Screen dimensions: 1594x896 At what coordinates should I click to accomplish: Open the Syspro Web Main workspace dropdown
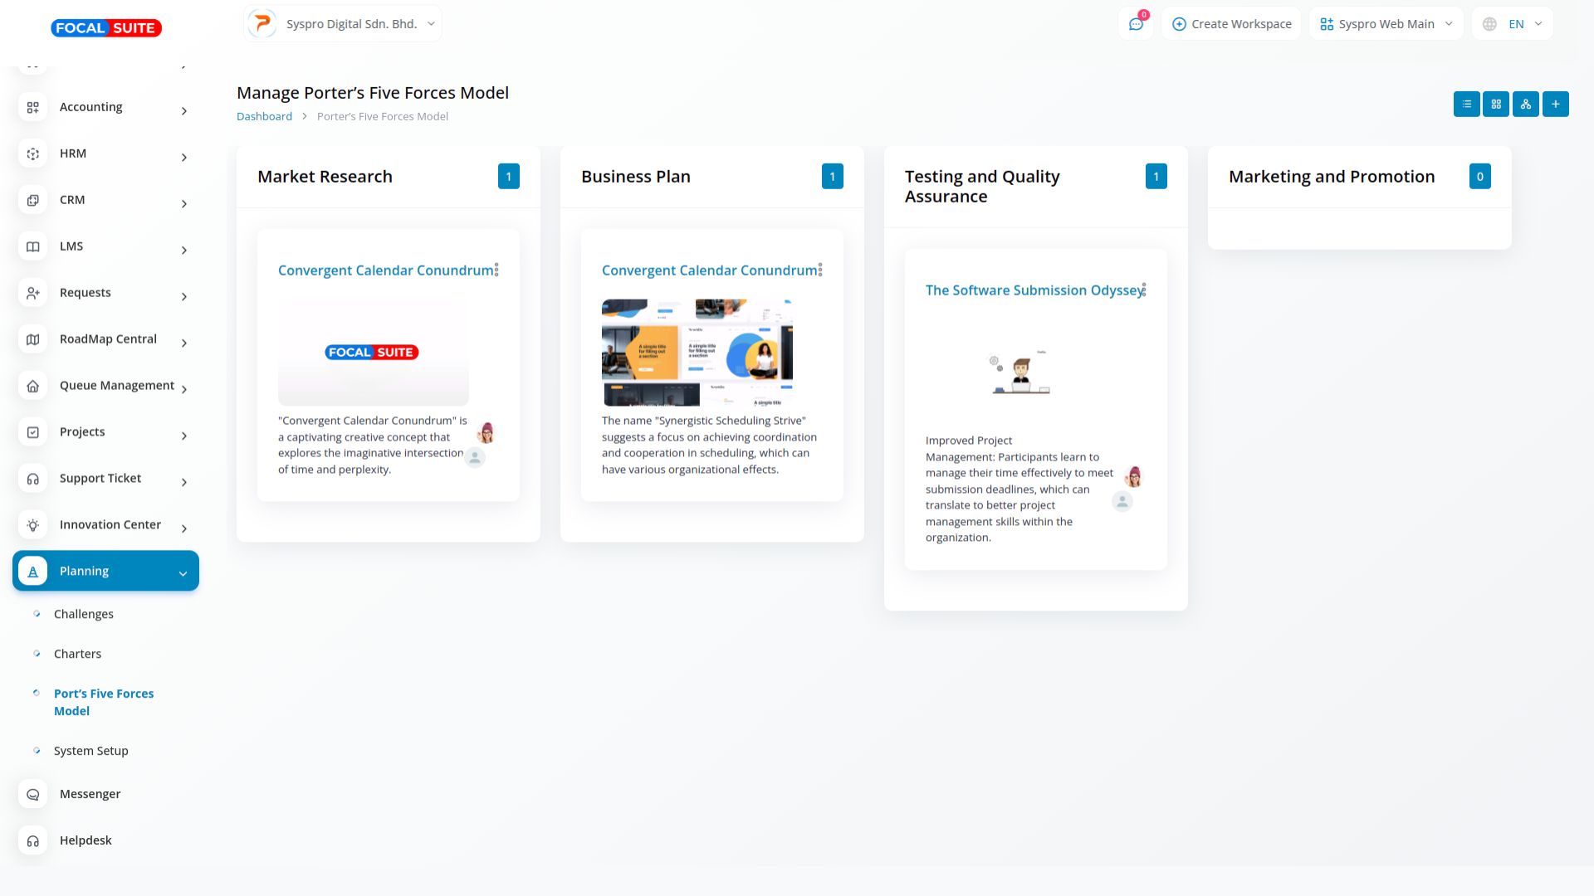click(x=1386, y=24)
